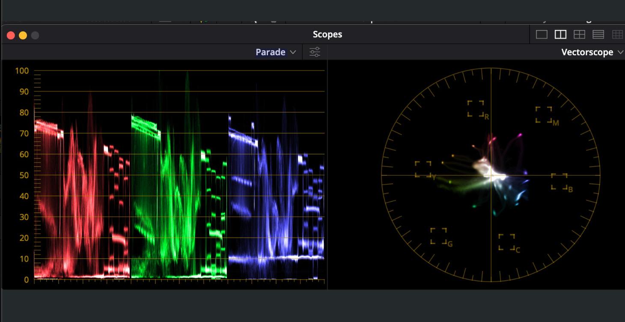Select the stacked rows scope layout icon
This screenshot has width=625, height=322.
[x=598, y=35]
